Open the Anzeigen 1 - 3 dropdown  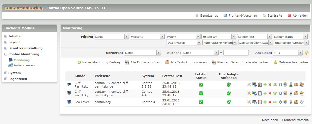point(288,53)
